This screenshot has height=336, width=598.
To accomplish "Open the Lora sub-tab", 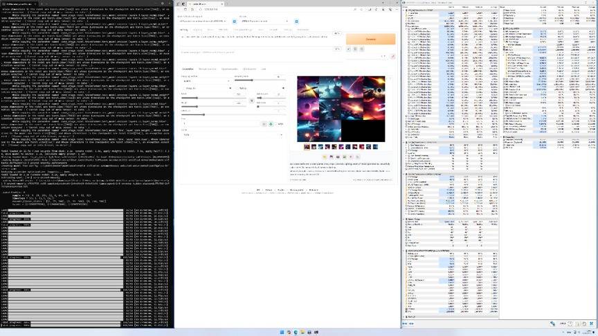I will [264, 69].
